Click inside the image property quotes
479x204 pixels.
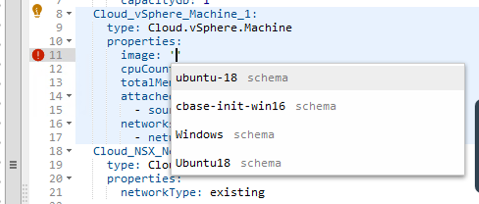click(176, 55)
